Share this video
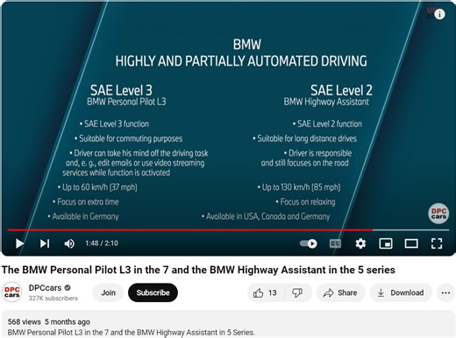This screenshot has height=338, width=456. (x=340, y=292)
